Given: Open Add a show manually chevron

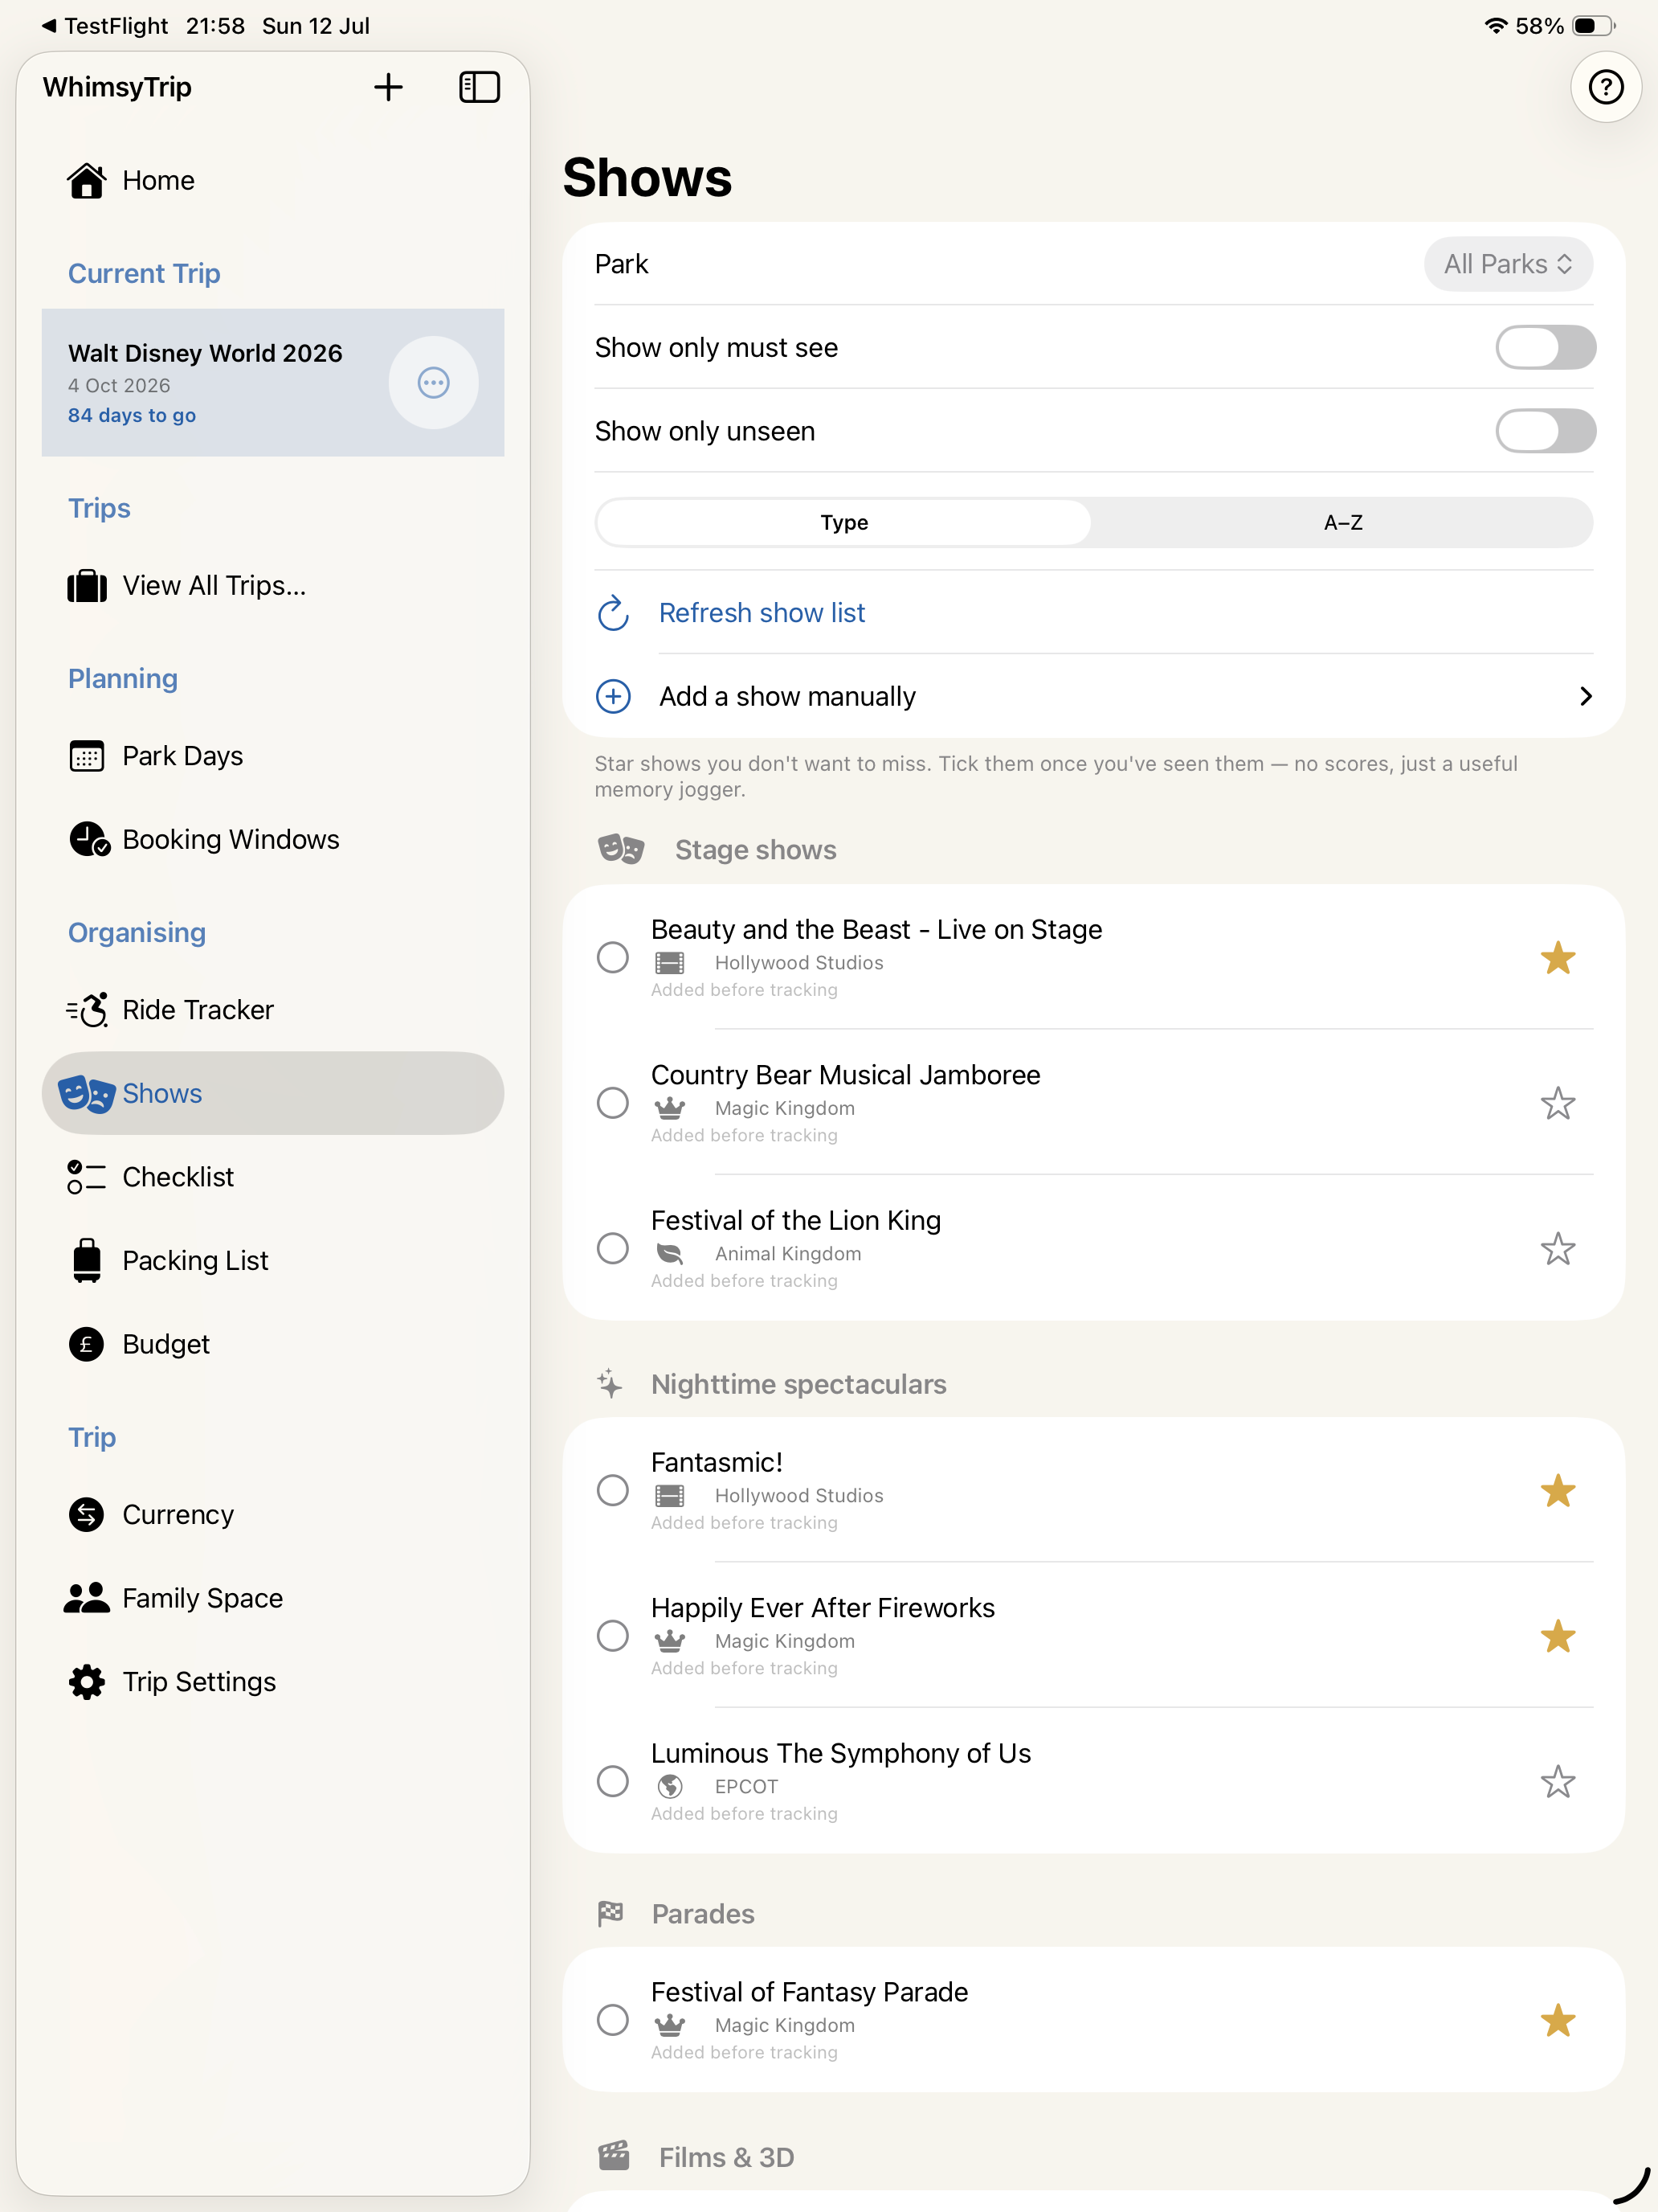Looking at the screenshot, I should 1585,696.
